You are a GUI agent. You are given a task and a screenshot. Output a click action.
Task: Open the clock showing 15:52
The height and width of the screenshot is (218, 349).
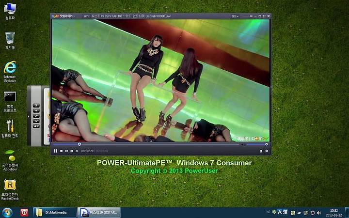tap(333, 213)
